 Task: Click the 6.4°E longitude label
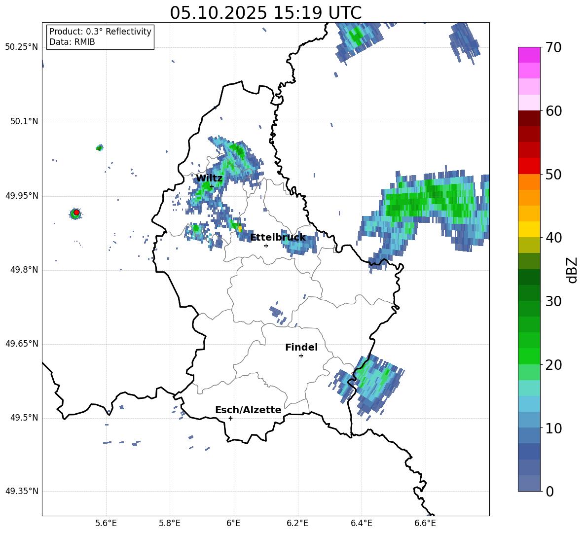coord(361,523)
